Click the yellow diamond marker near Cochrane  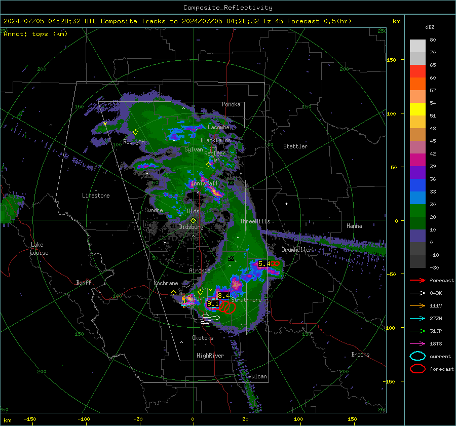click(174, 292)
